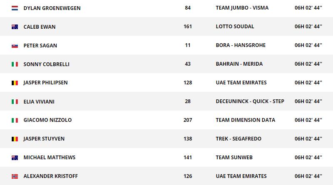Click the Belgian flag beside Jasper Philipsen
The height and width of the screenshot is (185, 333).
(x=15, y=83)
